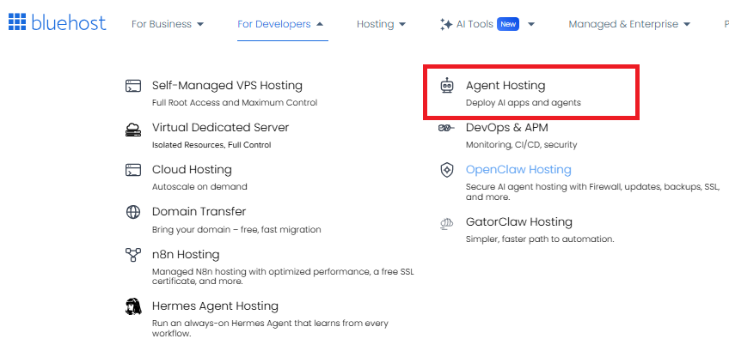Viewport: 729px width, 351px height.
Task: Click 'Autoscale on demand' description
Action: [x=199, y=187]
